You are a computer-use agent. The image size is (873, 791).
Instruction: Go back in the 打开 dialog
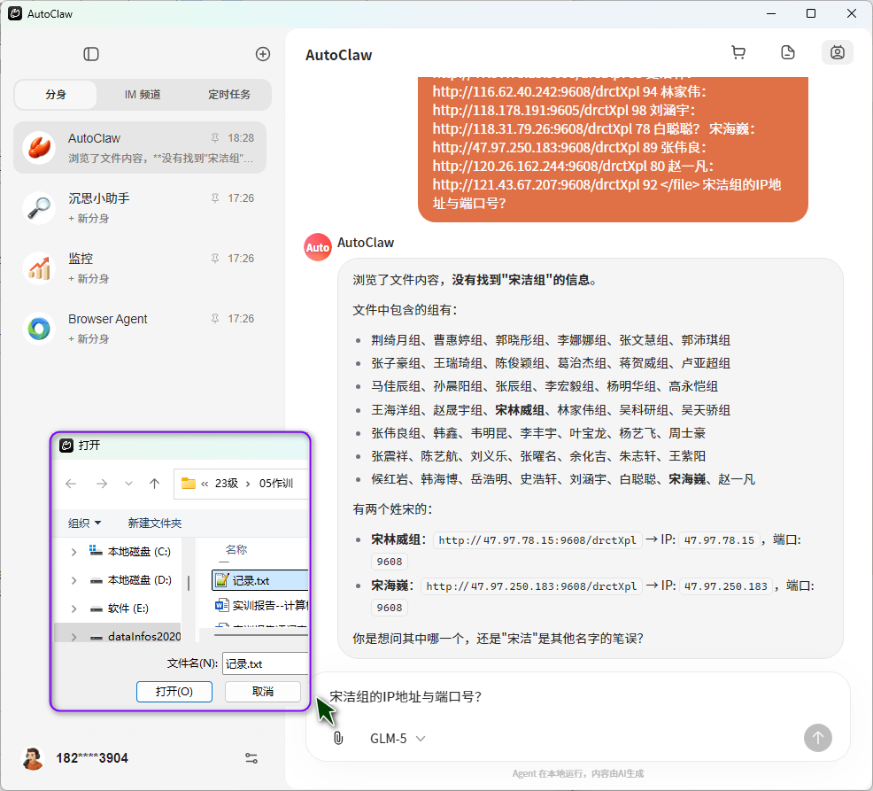pyautogui.click(x=71, y=484)
